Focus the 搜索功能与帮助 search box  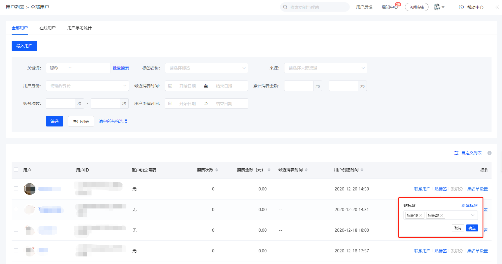coord(315,7)
